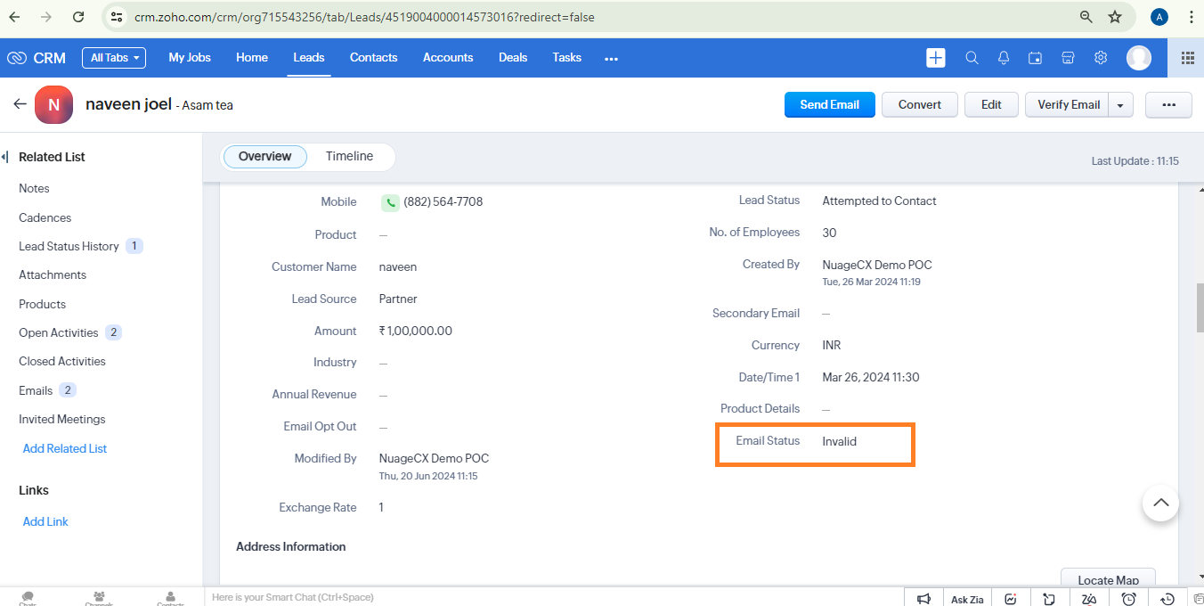Open Cadences in the Related List

[x=45, y=218]
